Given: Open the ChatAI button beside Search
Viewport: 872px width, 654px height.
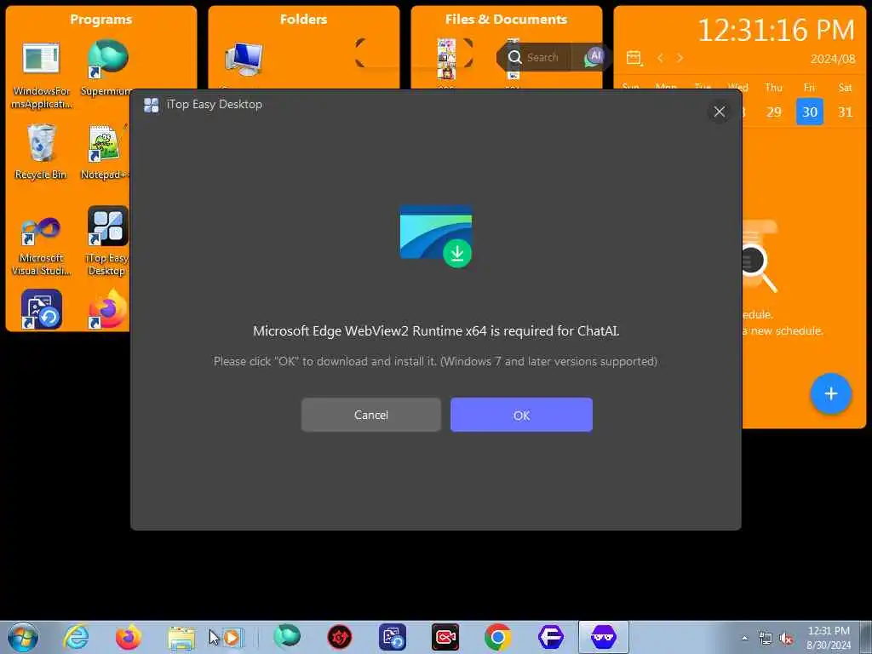Looking at the screenshot, I should 594,57.
